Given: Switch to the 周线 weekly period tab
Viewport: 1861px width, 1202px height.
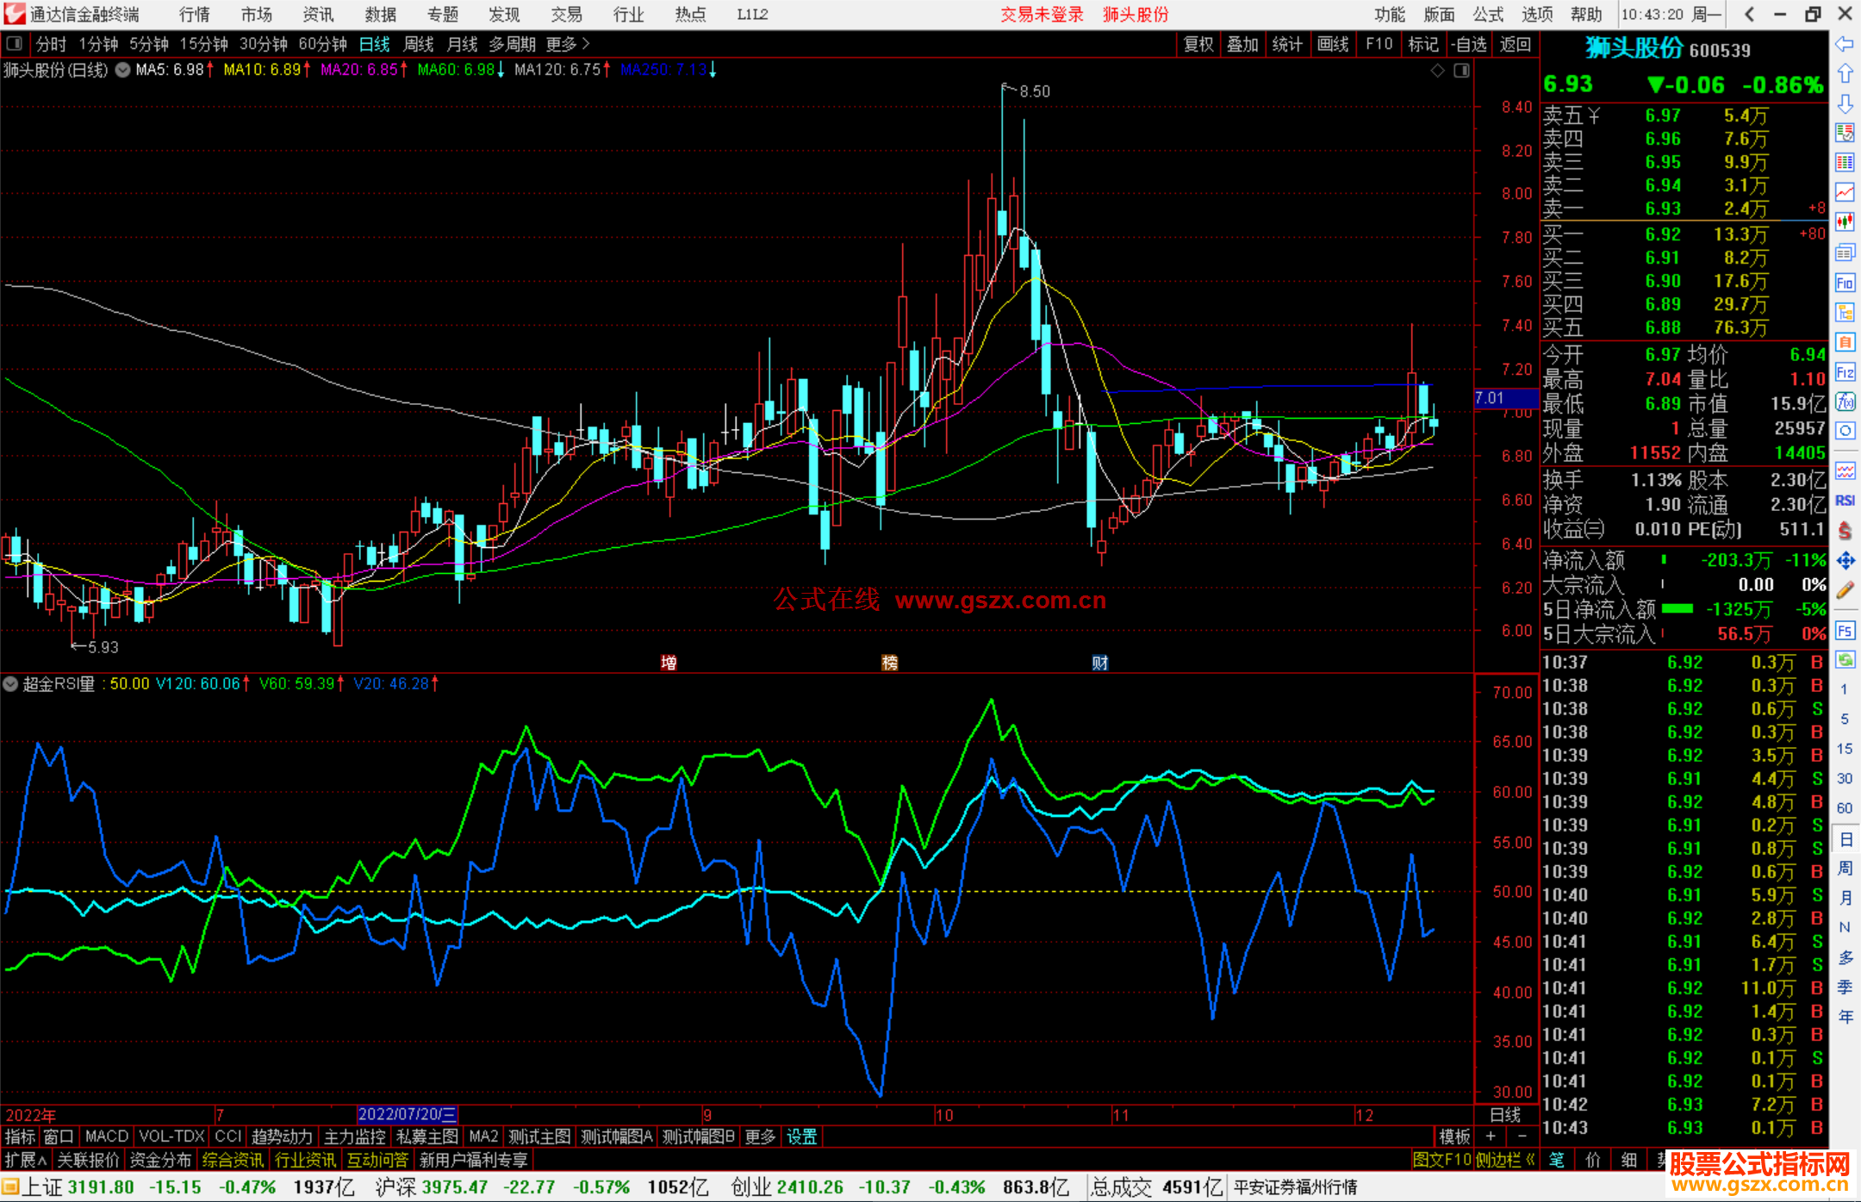Looking at the screenshot, I should coord(418,43).
